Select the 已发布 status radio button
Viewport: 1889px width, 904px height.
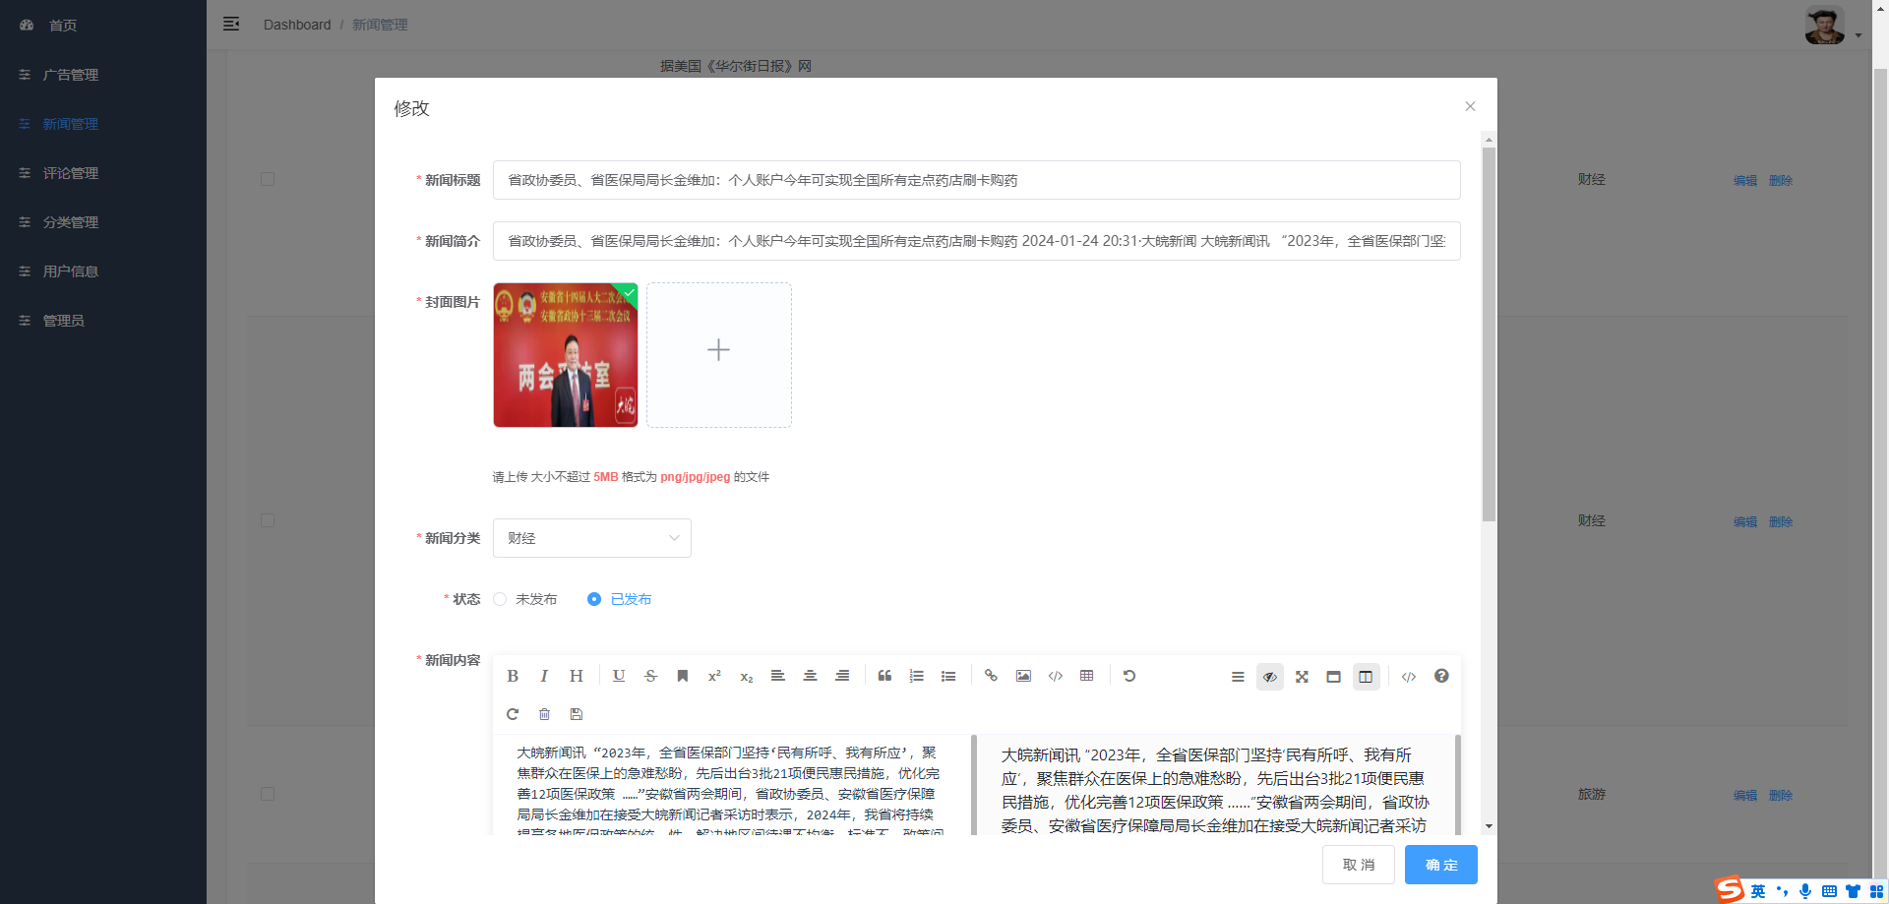click(x=593, y=599)
